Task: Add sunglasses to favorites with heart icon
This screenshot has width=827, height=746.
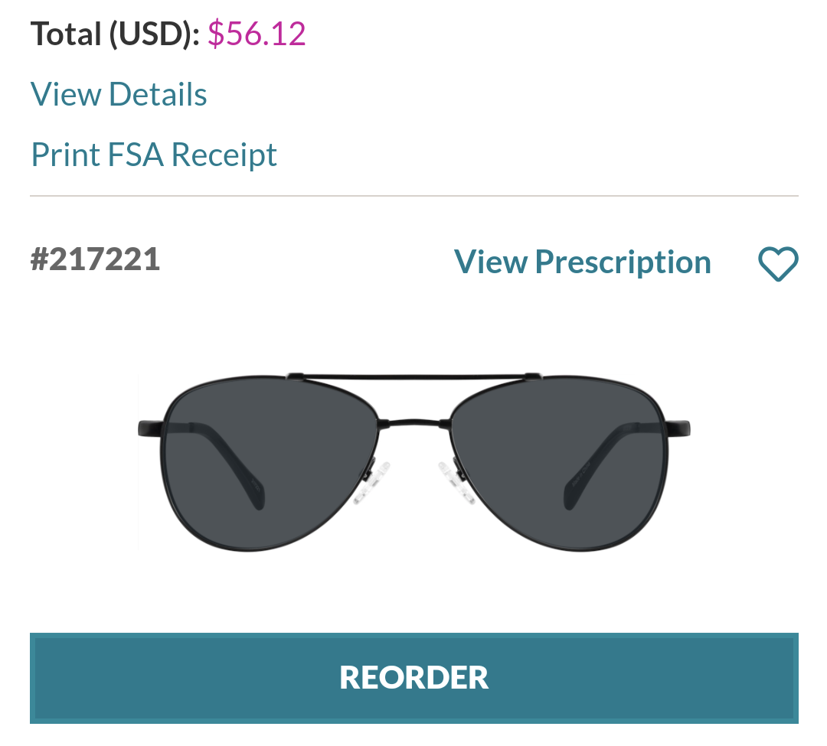Action: point(778,264)
